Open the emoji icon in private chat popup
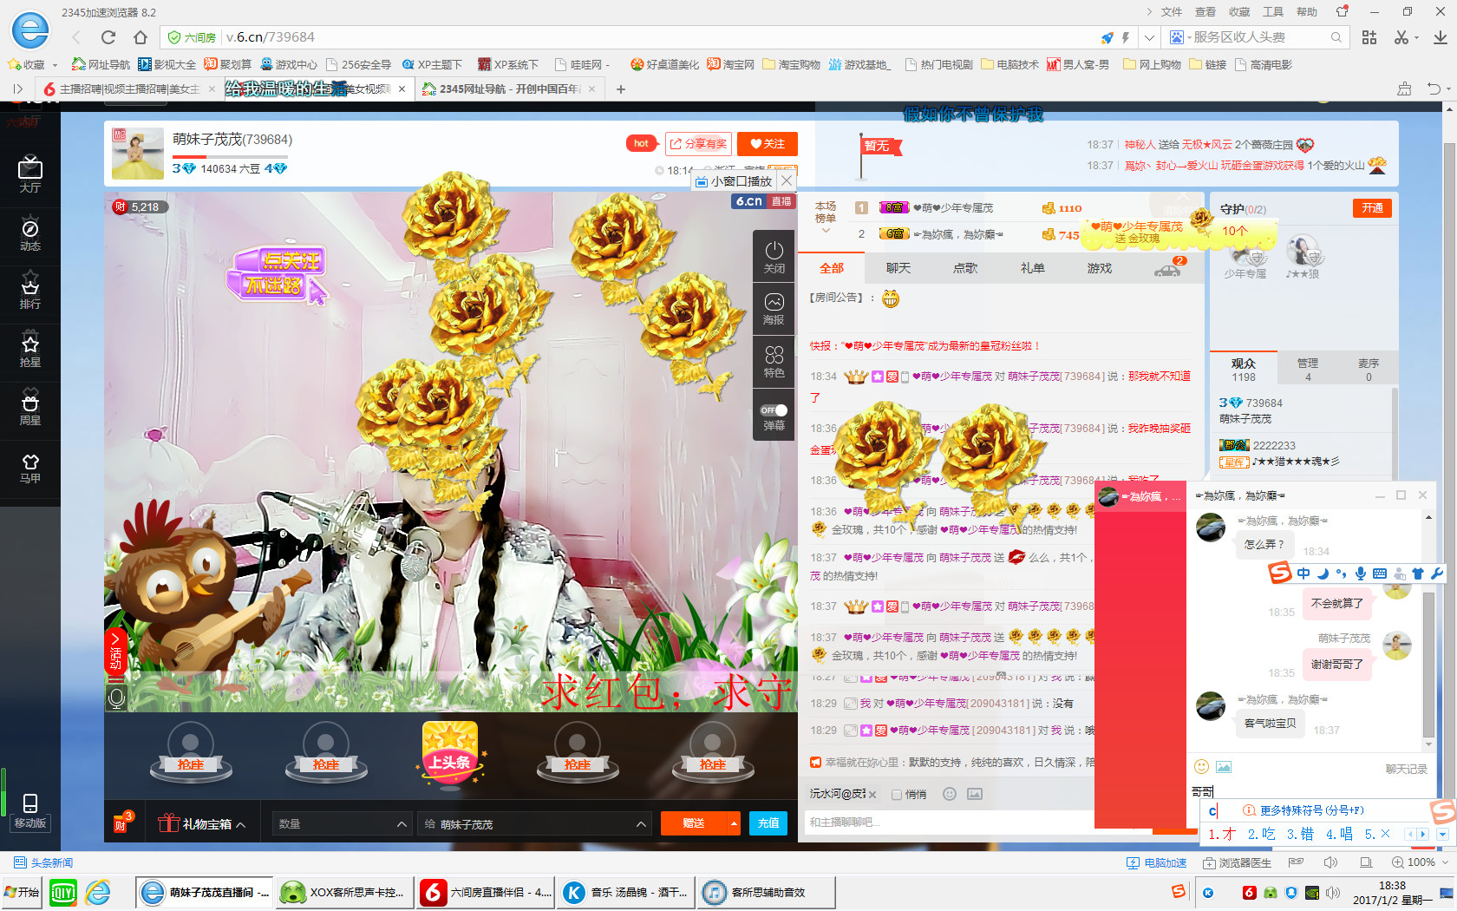The image size is (1457, 911). coord(1201,766)
